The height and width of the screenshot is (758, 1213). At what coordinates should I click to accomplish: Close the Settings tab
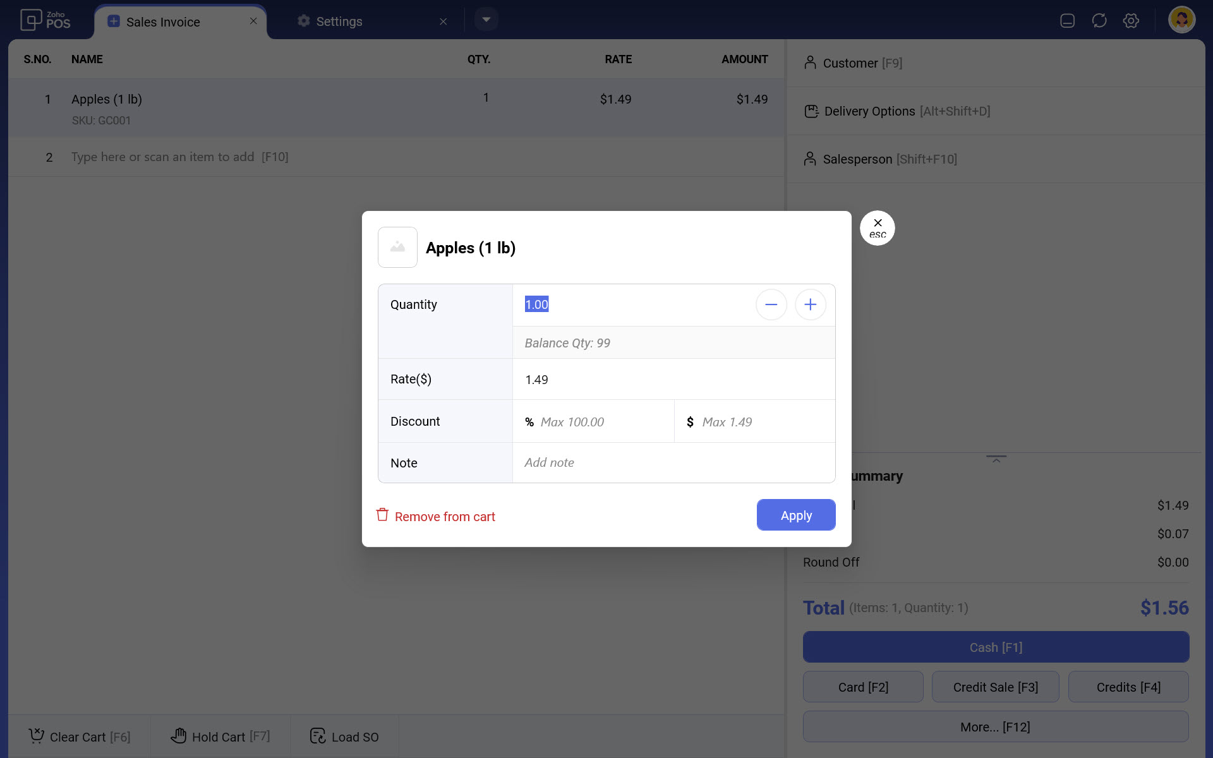[444, 21]
